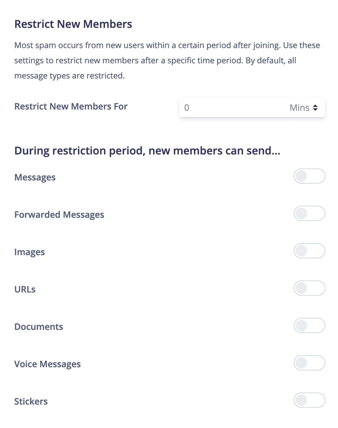Turn on the Stickers toggle
338x428 pixels.
[309, 400]
